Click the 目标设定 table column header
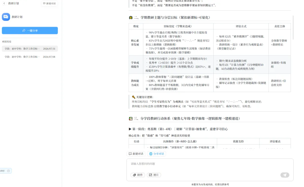This screenshot has width=304, height=187. [x=178, y=26]
